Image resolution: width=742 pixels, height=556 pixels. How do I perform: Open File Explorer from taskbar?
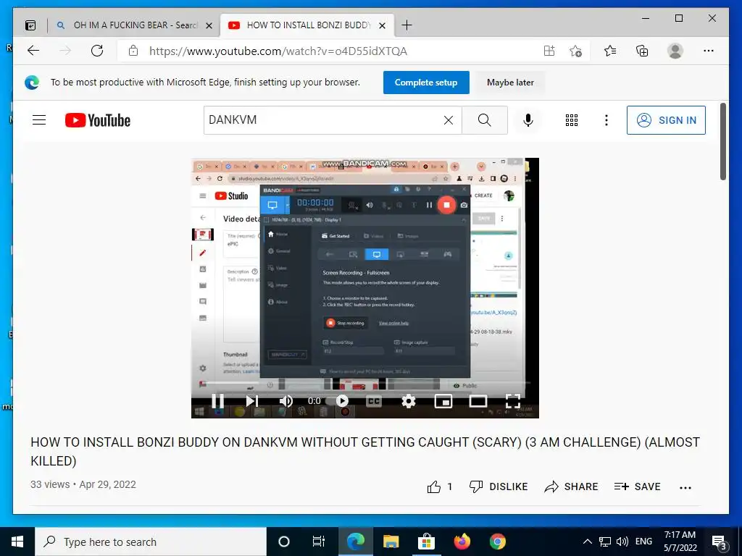point(391,542)
